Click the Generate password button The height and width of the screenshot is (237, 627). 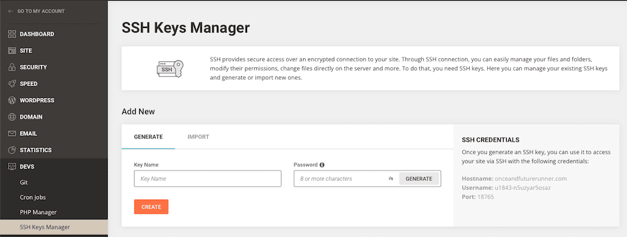coord(419,179)
